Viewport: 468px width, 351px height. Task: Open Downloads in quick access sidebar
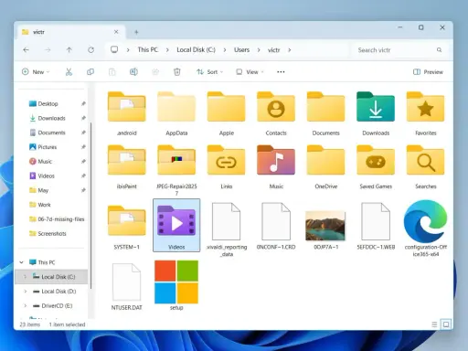tap(52, 118)
